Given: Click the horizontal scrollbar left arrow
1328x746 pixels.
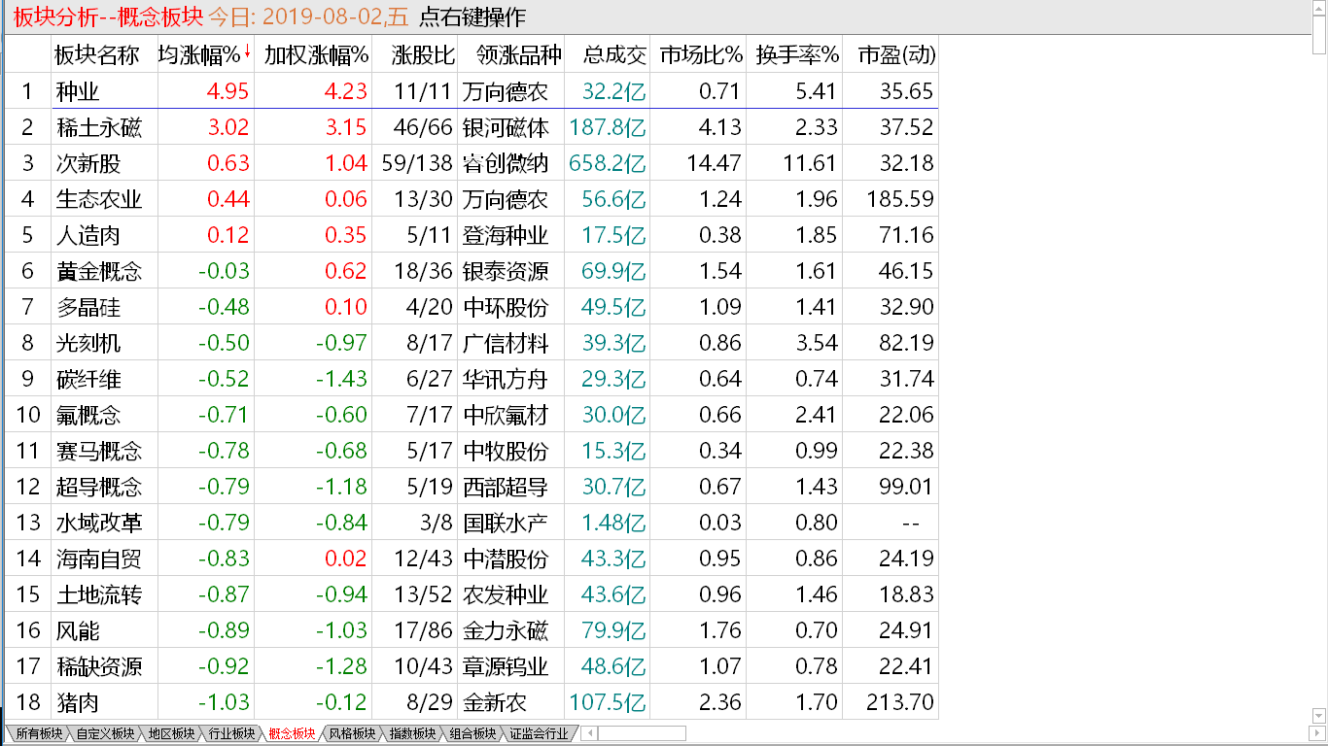Looking at the screenshot, I should point(588,733).
